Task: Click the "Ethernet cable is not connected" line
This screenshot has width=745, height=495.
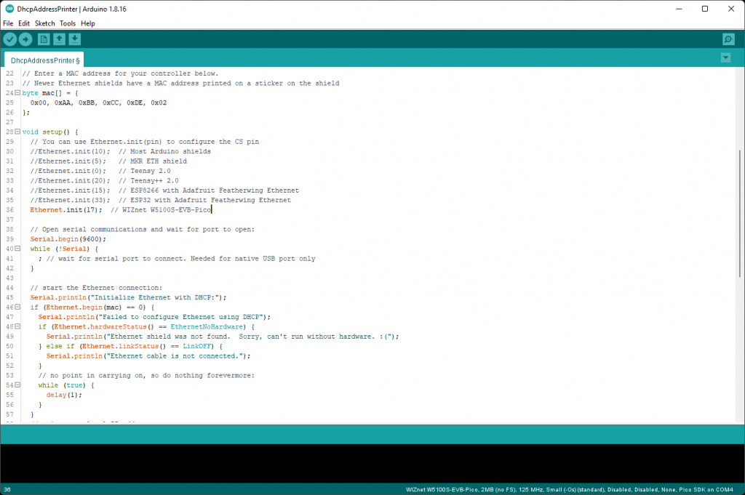Action: (x=148, y=356)
